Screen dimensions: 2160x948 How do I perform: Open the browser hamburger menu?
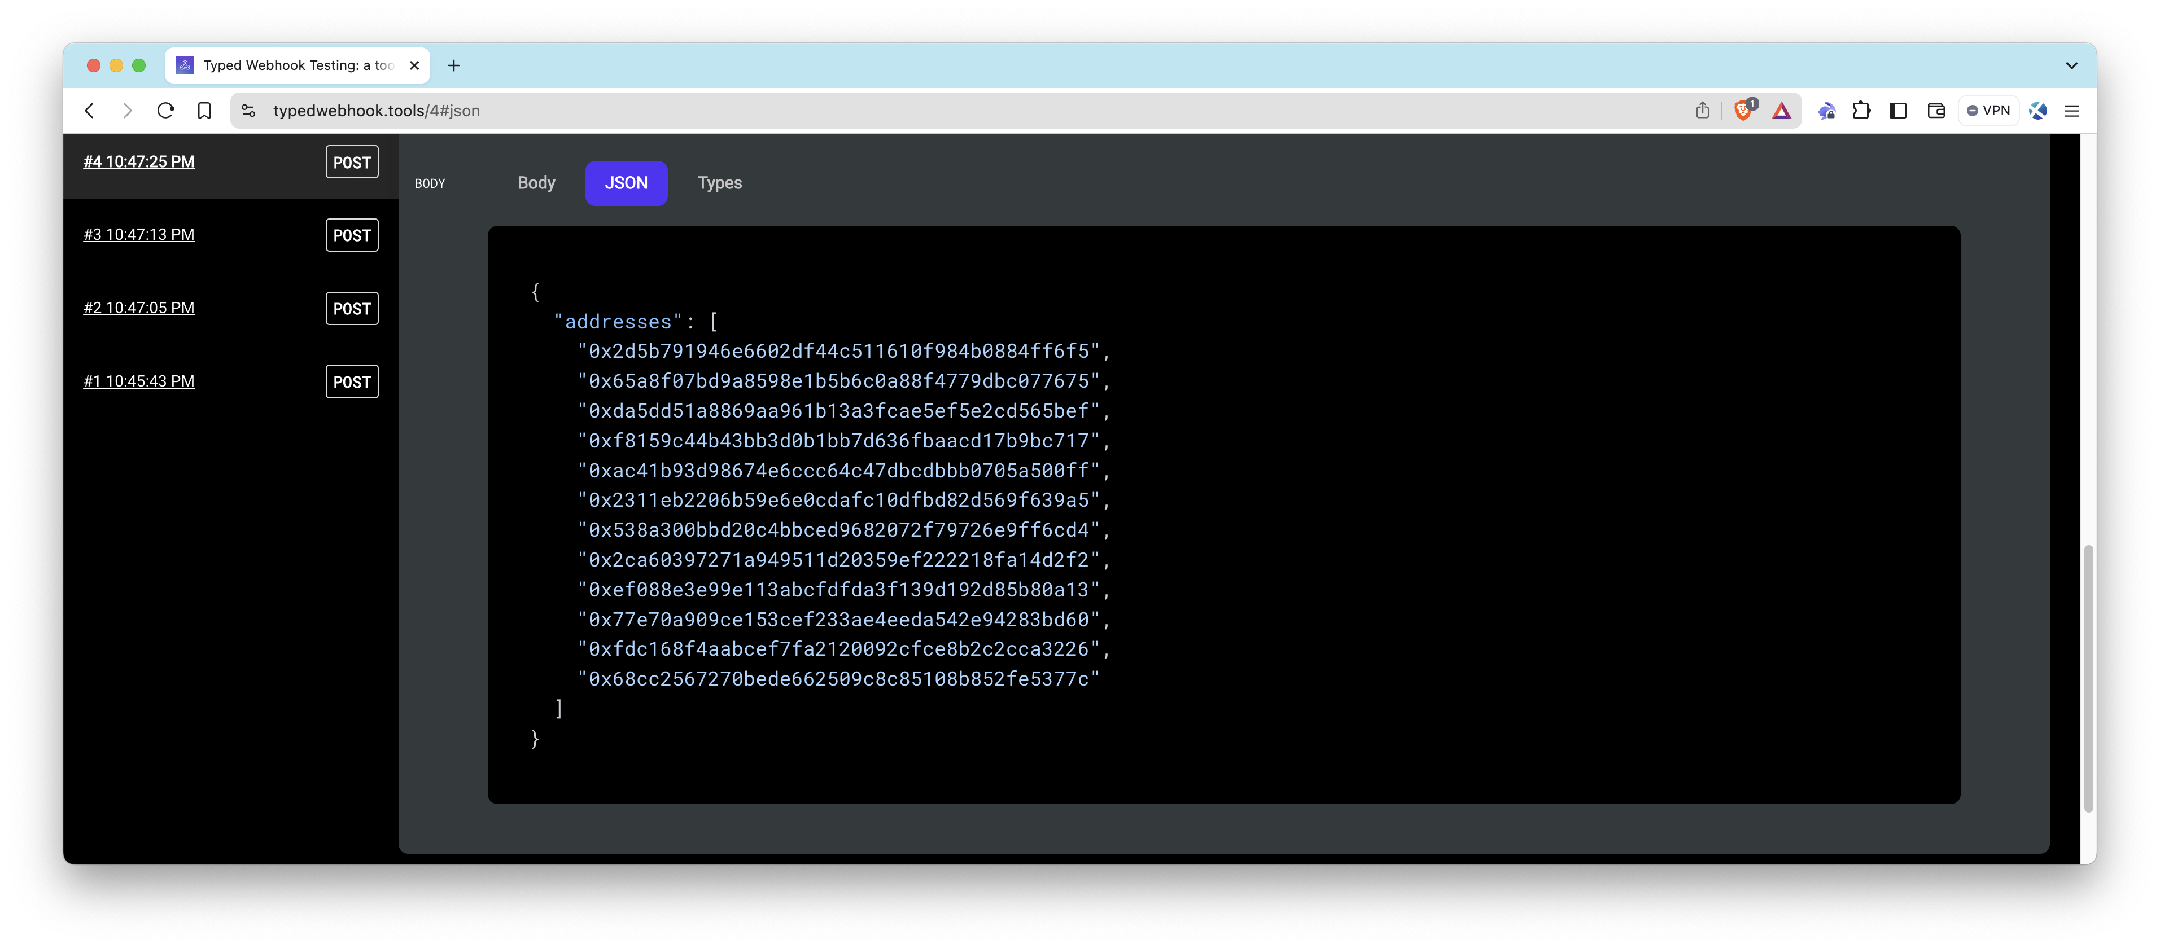(2072, 111)
